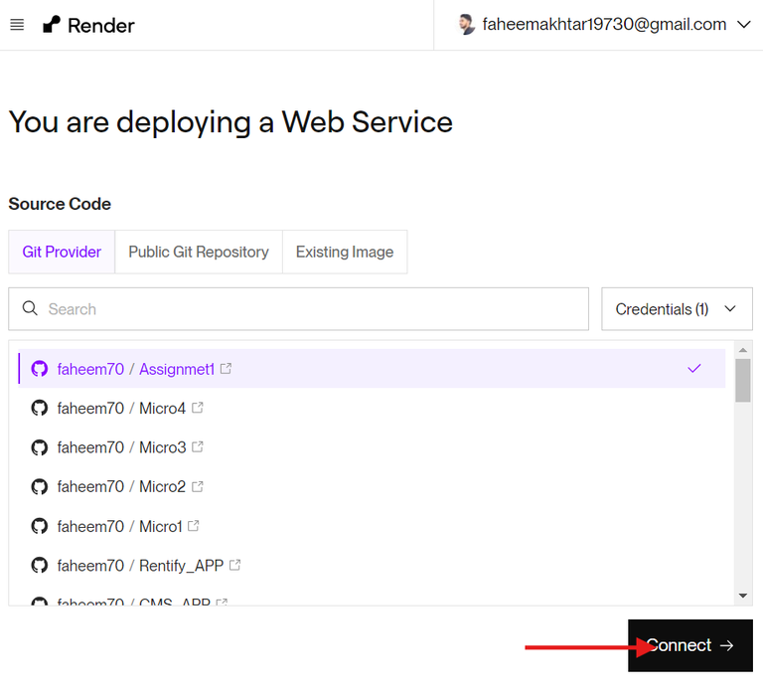Select the faheem70 / Micro3 repository
763x696 pixels.
point(372,447)
